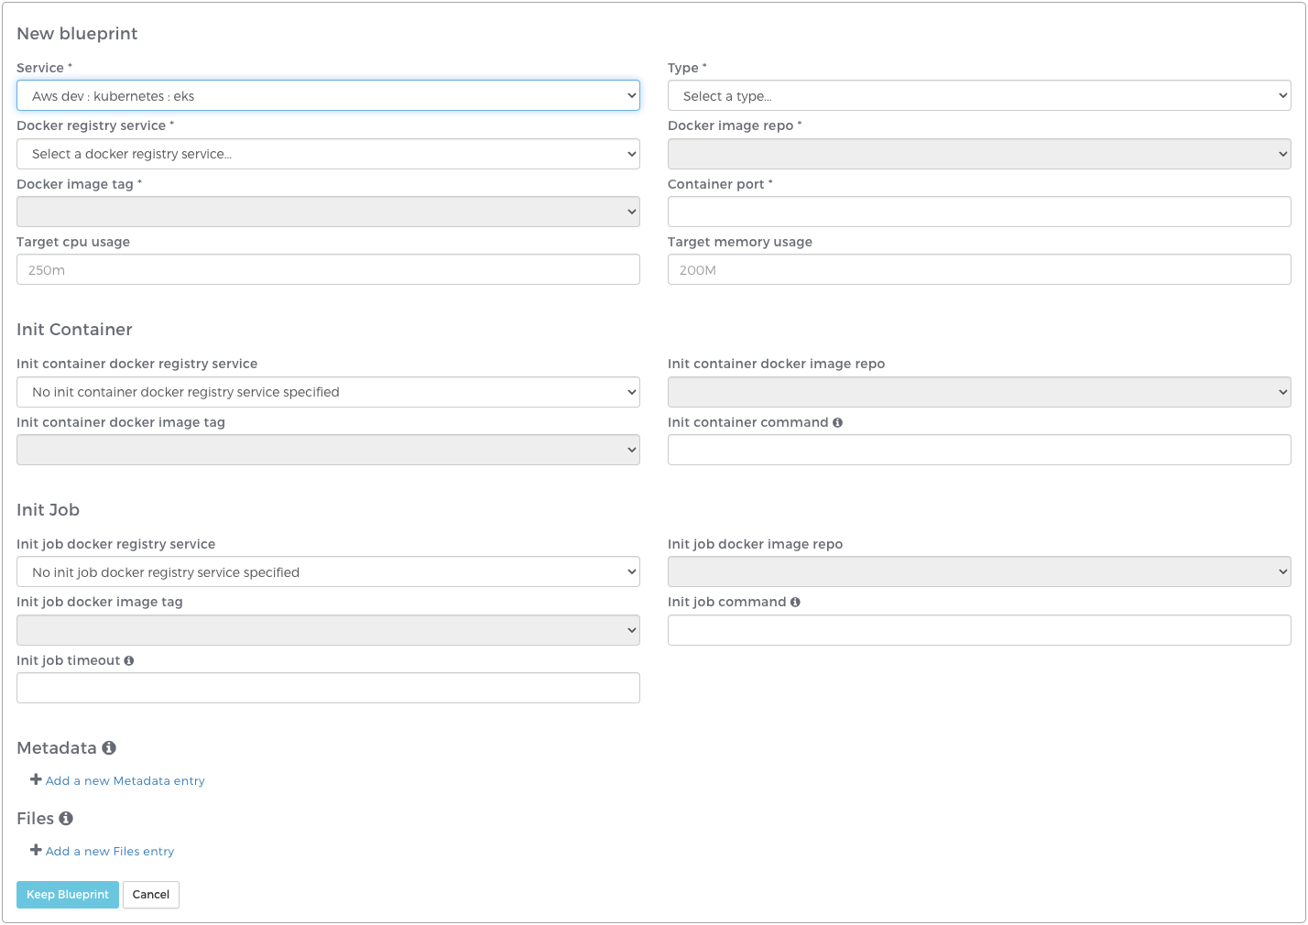Screen dimensions: 1308x925
Task: Click Add a new Files entry link
Action: tap(110, 852)
